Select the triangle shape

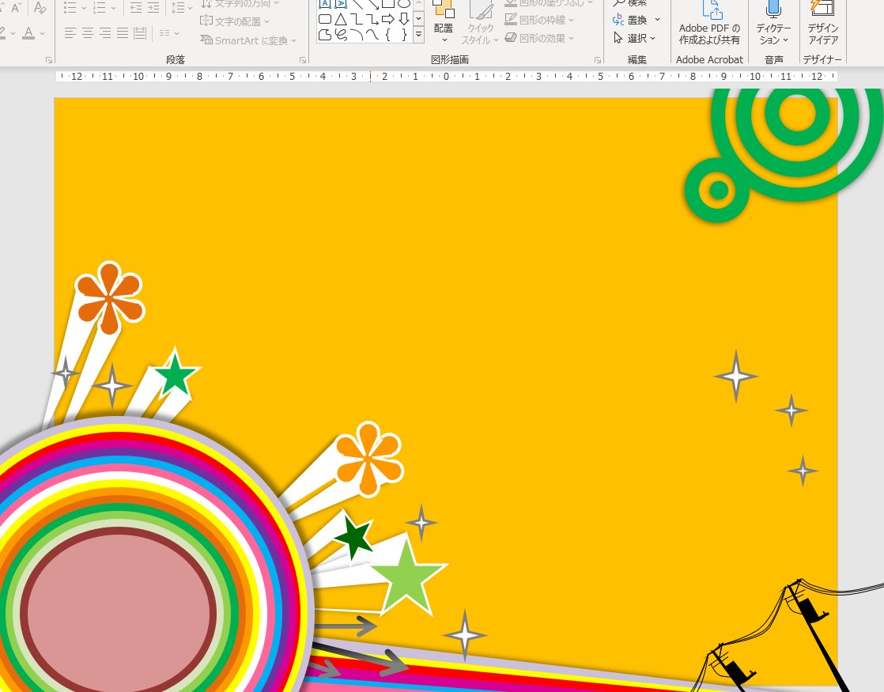click(341, 20)
